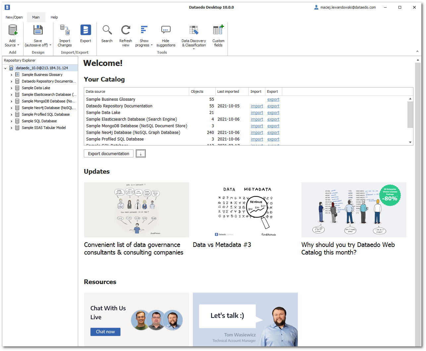This screenshot has width=426, height=351.
Task: Click the Refresh view icon
Action: (x=126, y=30)
